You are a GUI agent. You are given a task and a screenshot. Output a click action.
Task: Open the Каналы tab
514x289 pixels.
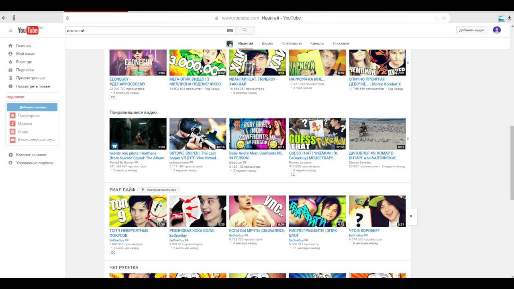(317, 43)
